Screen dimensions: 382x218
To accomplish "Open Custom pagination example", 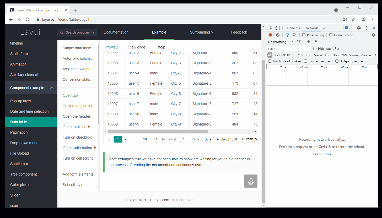I will coord(78,106).
